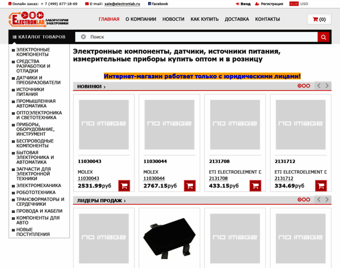Select first pagination dot in Лидеры продаж

coord(299,200)
